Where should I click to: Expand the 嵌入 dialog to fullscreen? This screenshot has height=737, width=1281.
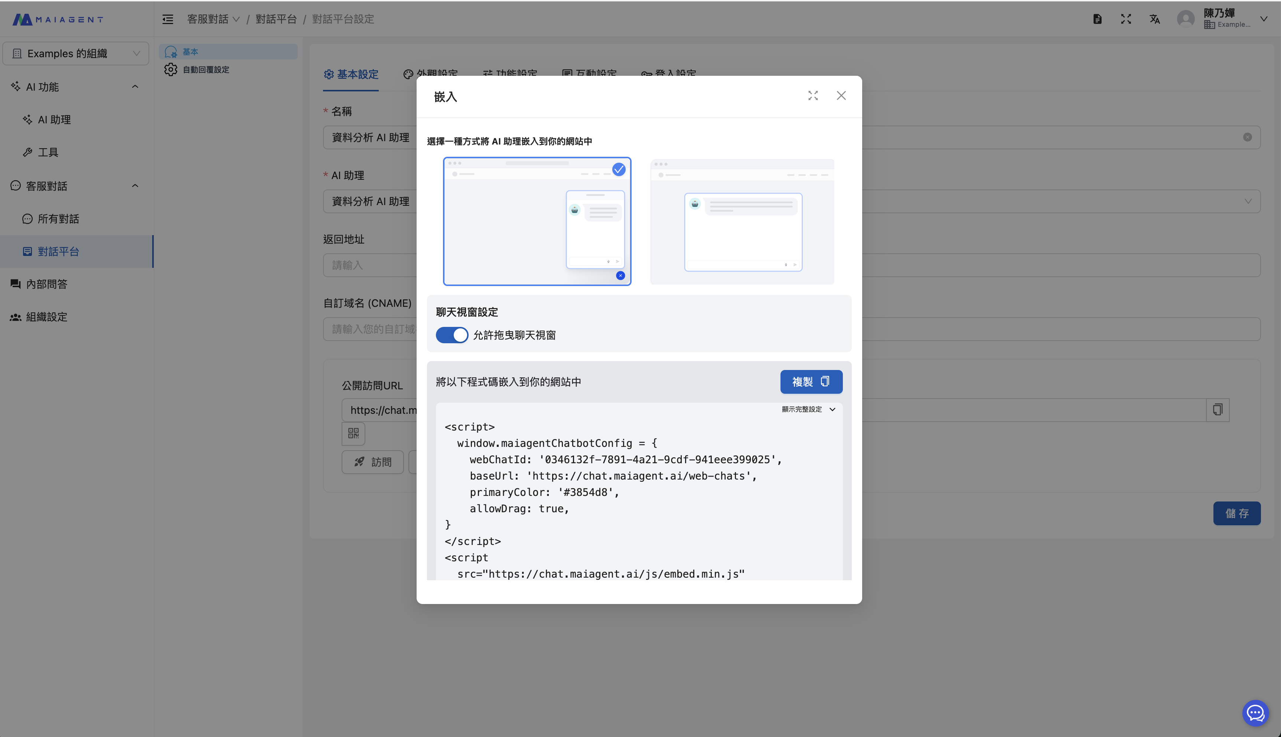812,96
